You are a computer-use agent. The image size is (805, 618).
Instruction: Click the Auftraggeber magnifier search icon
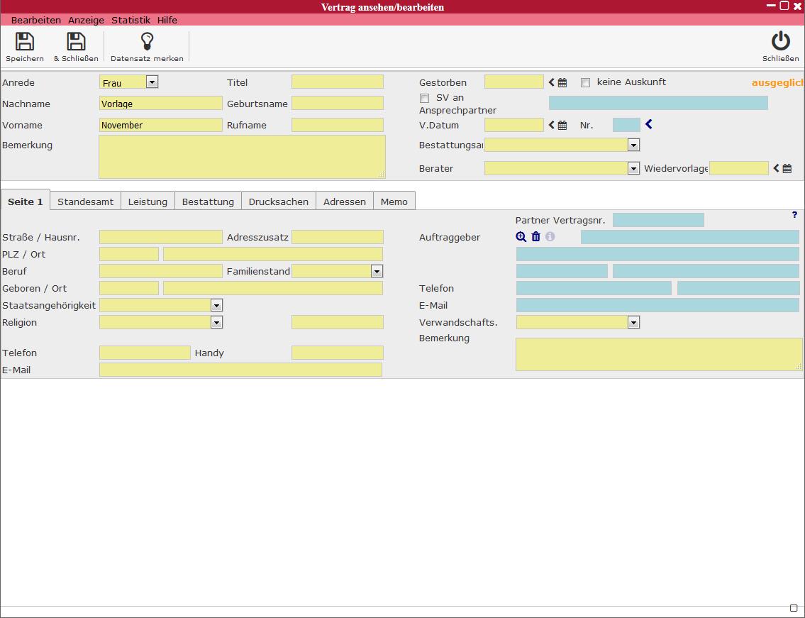point(521,237)
